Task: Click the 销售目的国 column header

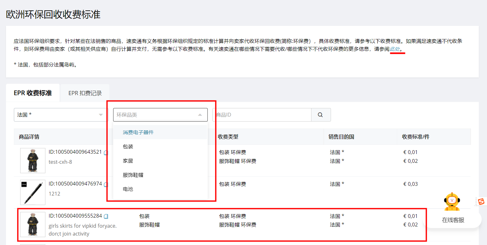Action: [x=341, y=137]
